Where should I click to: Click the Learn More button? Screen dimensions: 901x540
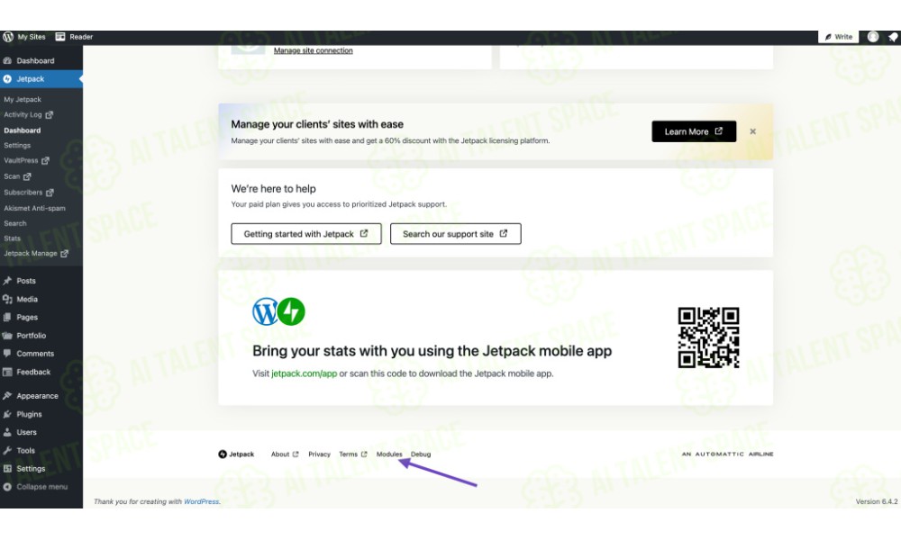pos(694,131)
